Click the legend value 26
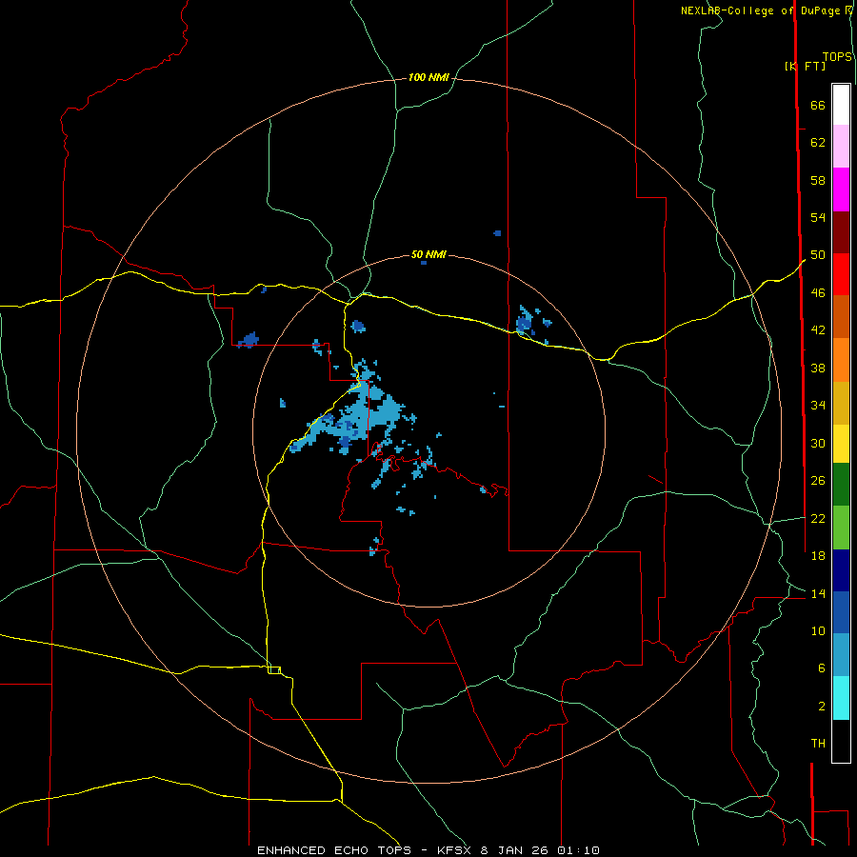 [818, 481]
